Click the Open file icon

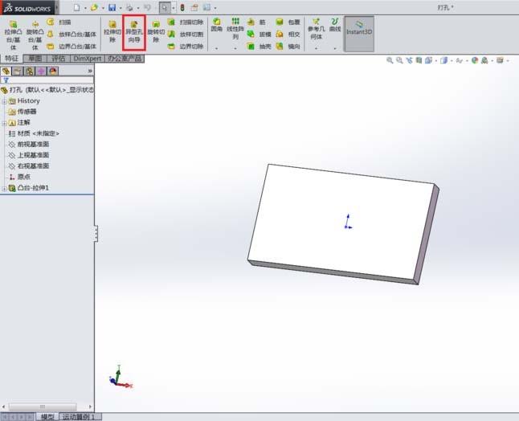click(x=94, y=7)
